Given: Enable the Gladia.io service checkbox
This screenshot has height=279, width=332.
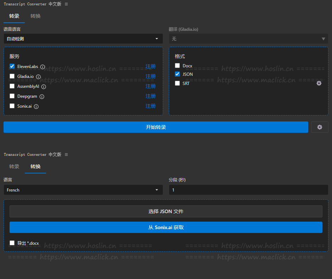Looking at the screenshot, I should [x=12, y=76].
